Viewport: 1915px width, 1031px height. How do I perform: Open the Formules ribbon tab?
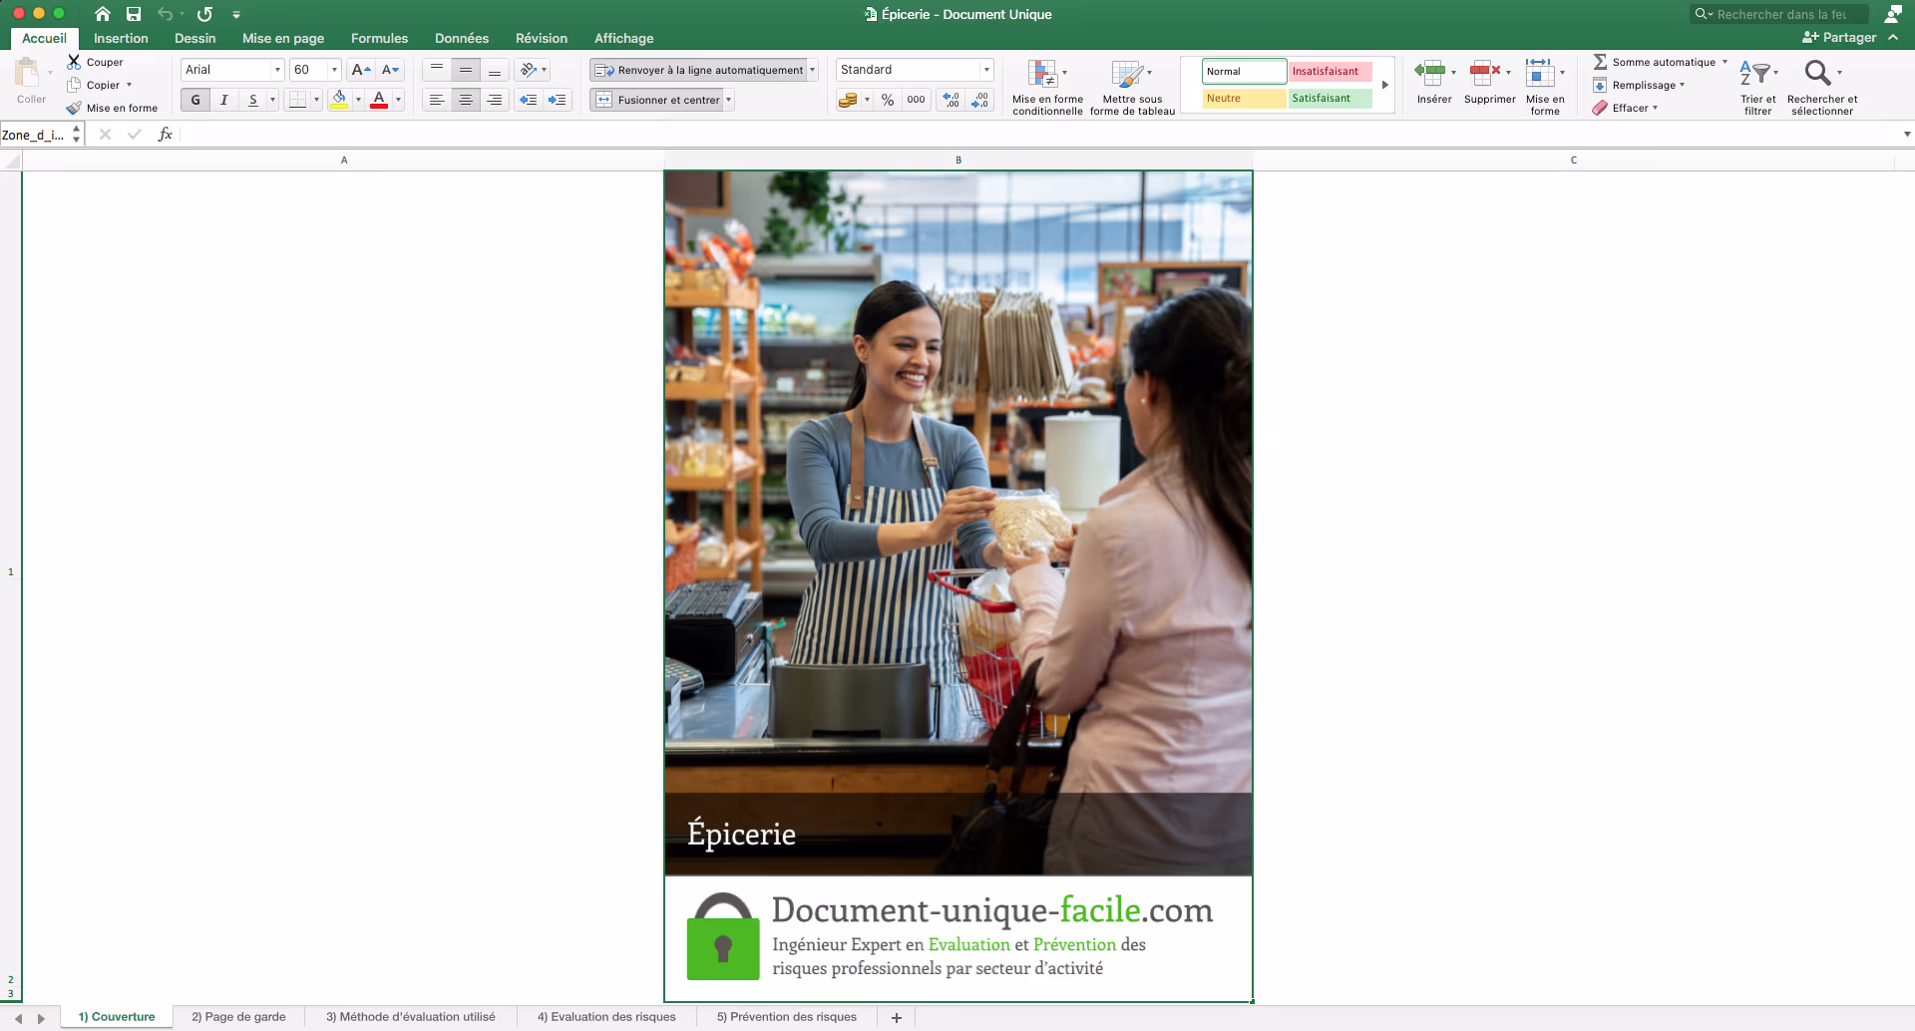(x=379, y=38)
